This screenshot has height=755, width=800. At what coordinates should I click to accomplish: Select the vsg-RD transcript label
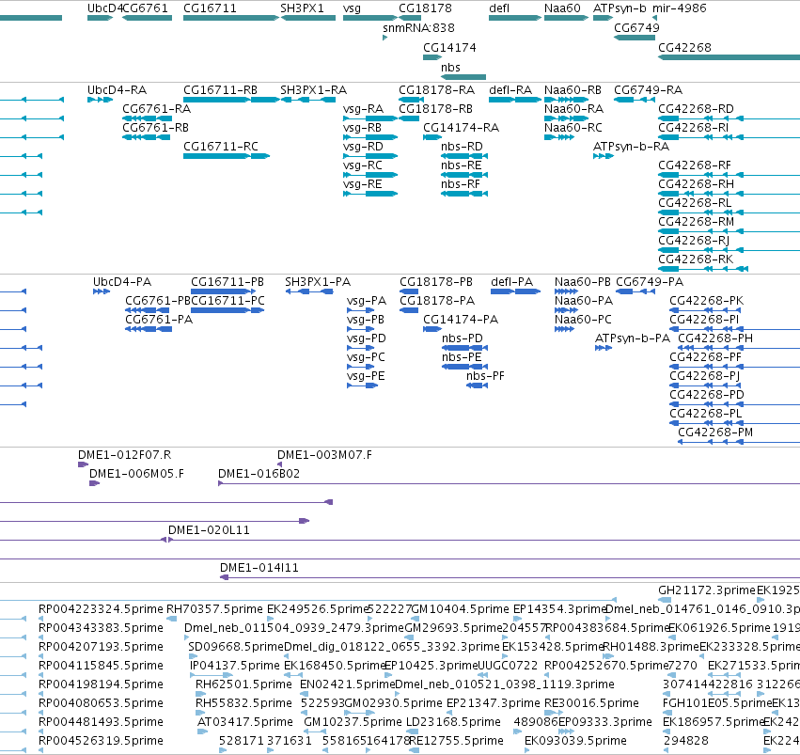pyautogui.click(x=363, y=147)
